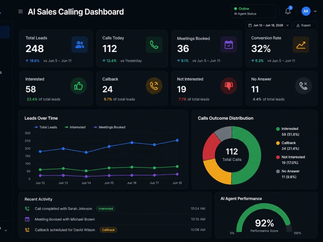Open the notifications bell

pyautogui.click(x=288, y=11)
